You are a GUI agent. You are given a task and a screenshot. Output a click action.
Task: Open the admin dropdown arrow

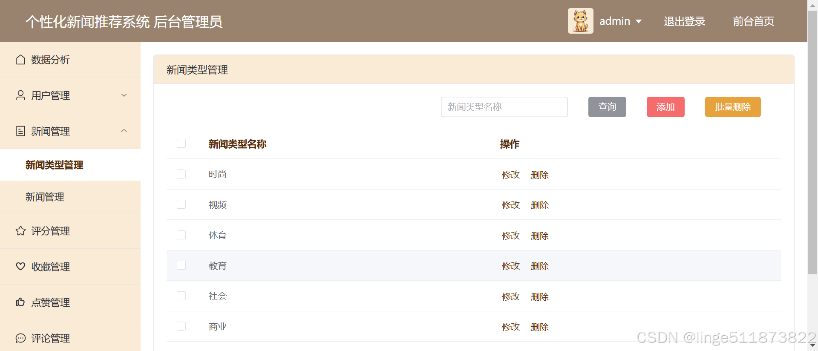click(x=638, y=21)
